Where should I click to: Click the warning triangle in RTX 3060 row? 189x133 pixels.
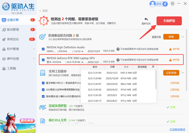tap(170, 60)
